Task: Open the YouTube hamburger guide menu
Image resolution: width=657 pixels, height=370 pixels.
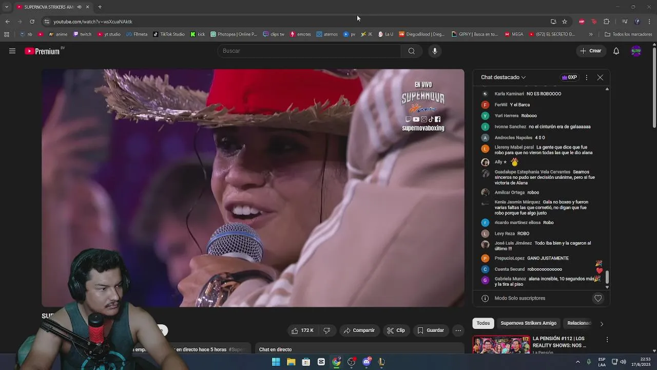Action: pyautogui.click(x=12, y=51)
